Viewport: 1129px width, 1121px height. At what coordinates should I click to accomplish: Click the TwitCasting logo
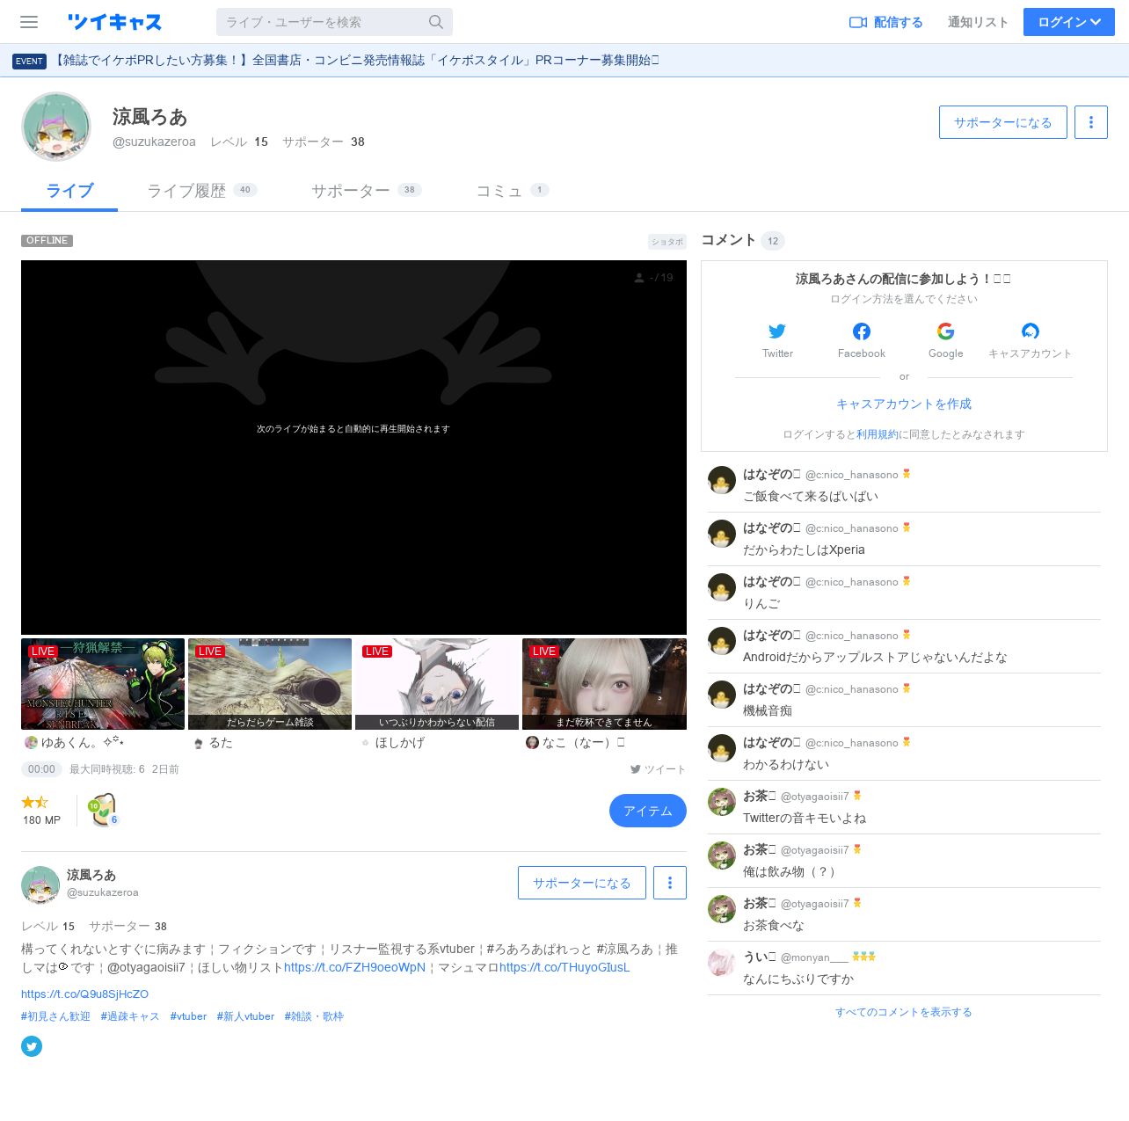pyautogui.click(x=115, y=22)
